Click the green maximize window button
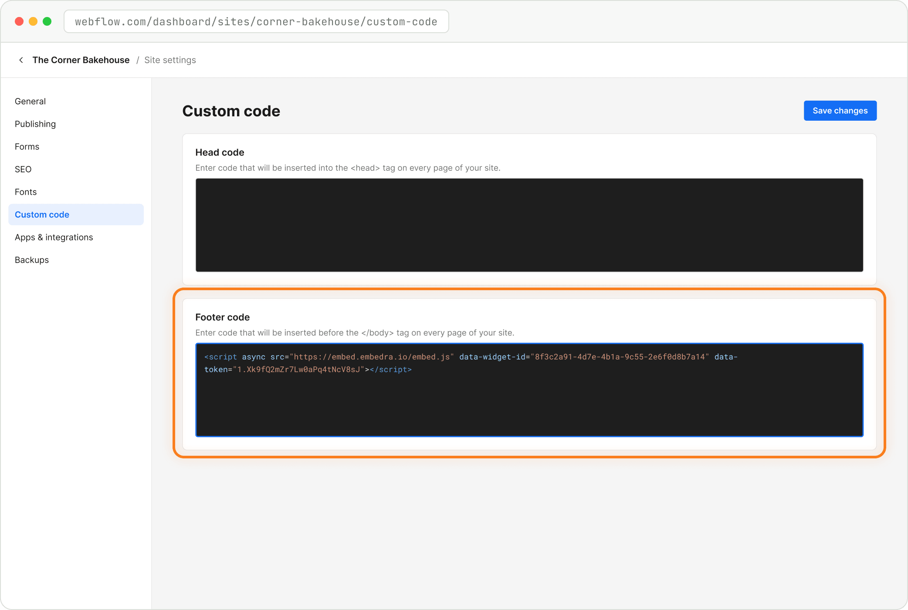The height and width of the screenshot is (610, 908). 47,21
